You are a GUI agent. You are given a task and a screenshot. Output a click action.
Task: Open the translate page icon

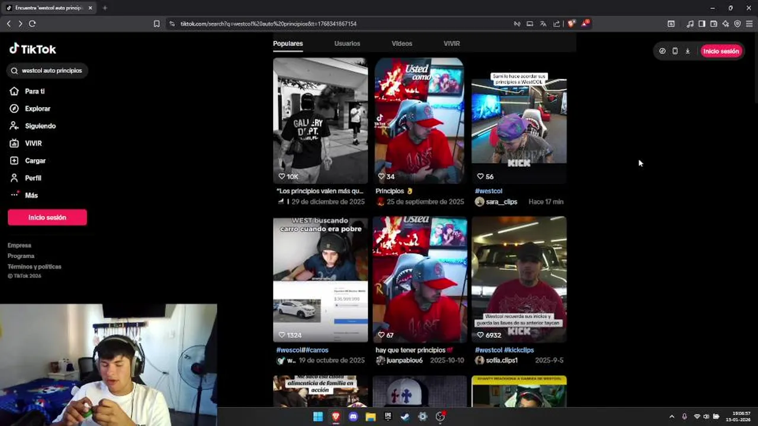[x=543, y=24]
